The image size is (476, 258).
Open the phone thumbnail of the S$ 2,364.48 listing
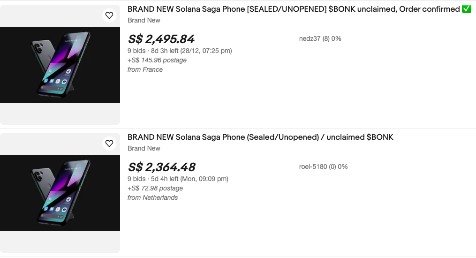[60, 193]
